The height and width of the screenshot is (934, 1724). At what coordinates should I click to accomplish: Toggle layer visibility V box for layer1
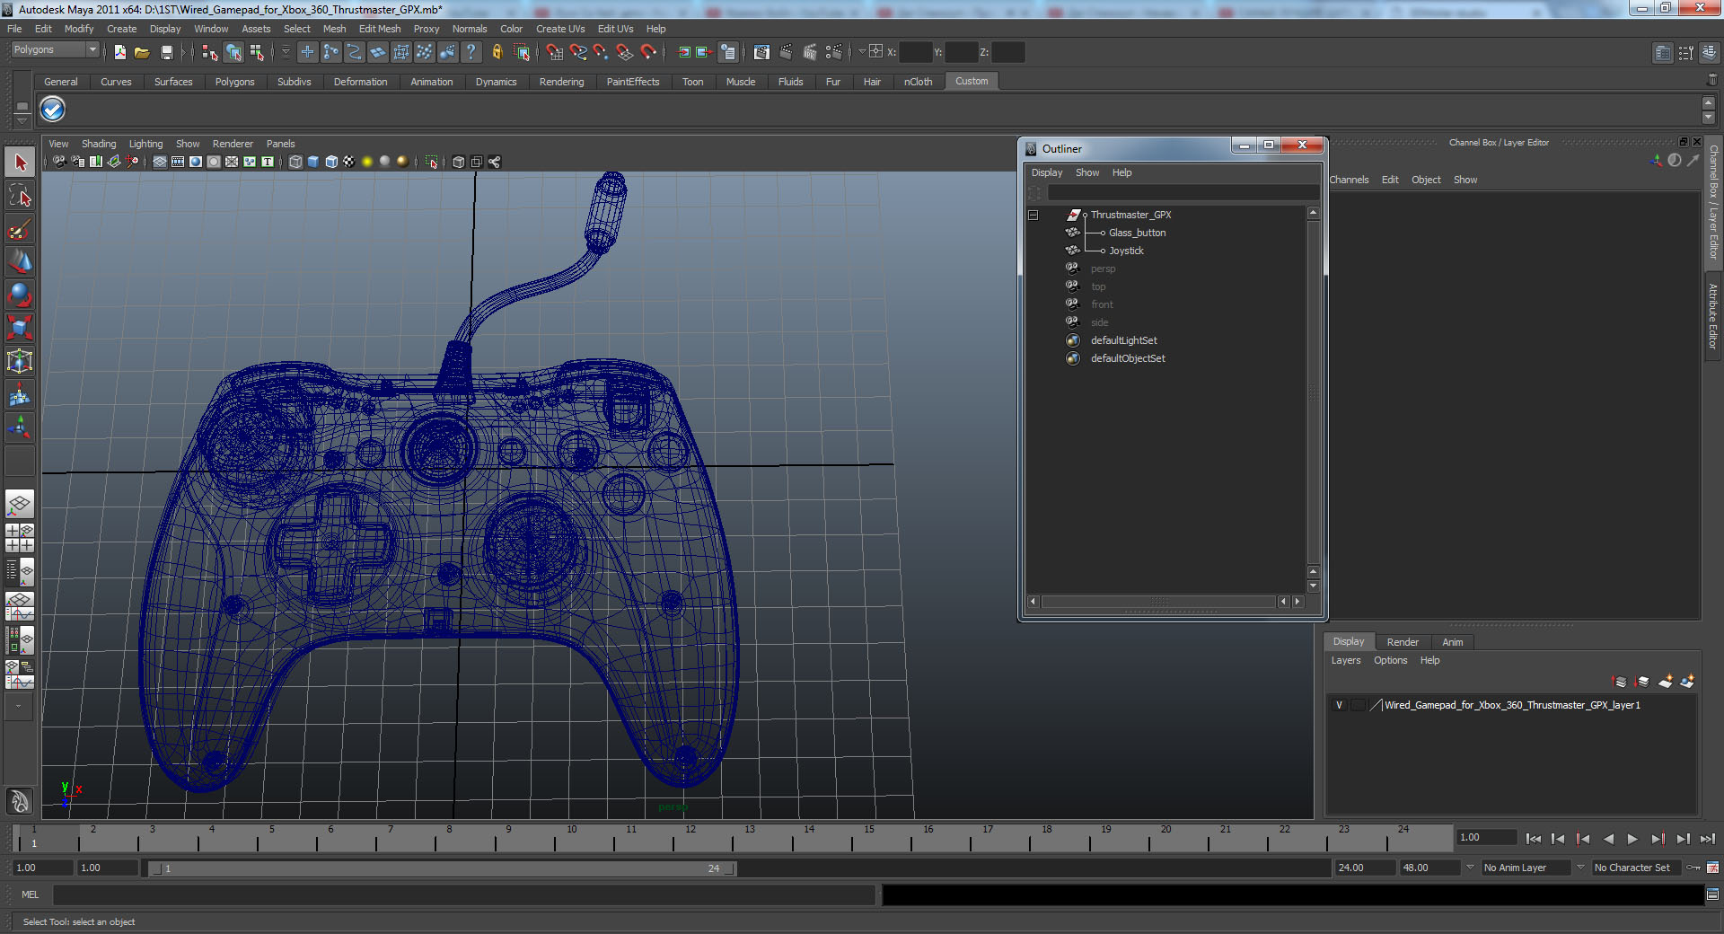pyautogui.click(x=1339, y=705)
